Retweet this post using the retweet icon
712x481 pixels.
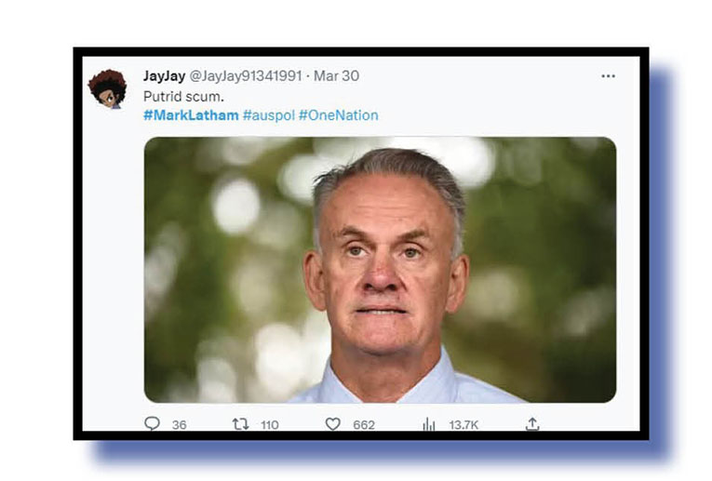point(241,424)
